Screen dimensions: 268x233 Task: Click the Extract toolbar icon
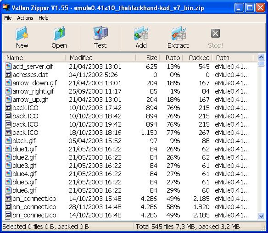click(178, 33)
